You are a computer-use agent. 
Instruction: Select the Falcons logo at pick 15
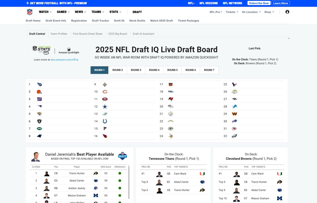(105, 129)
